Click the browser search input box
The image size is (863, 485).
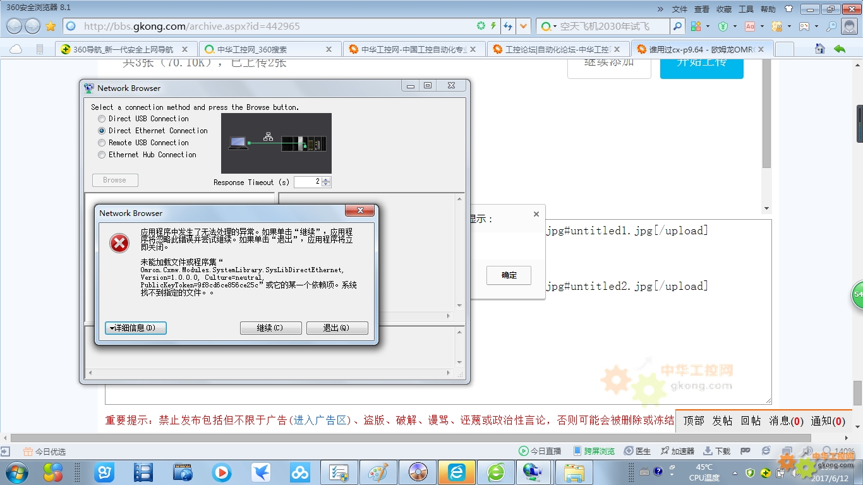point(613,27)
